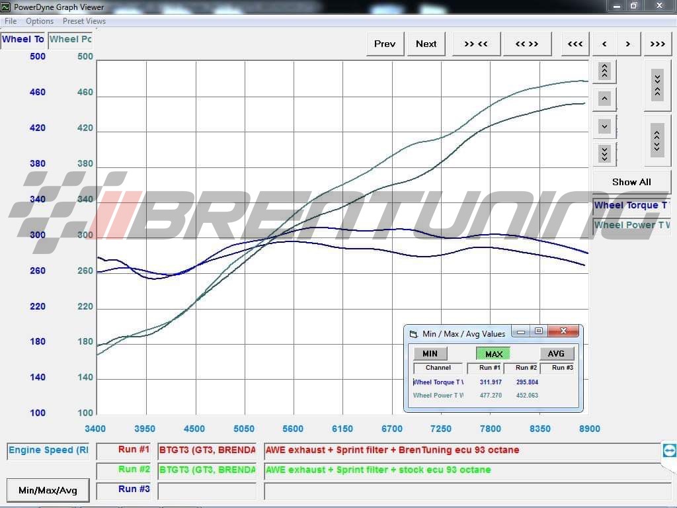Image resolution: width=677 pixels, height=508 pixels.
Task: Click the 295.804 torque value
Action: click(x=527, y=382)
